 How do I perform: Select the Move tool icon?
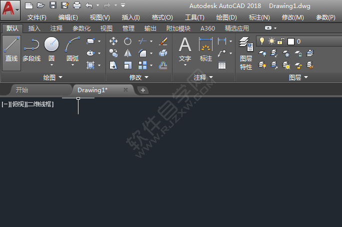[x=113, y=41]
